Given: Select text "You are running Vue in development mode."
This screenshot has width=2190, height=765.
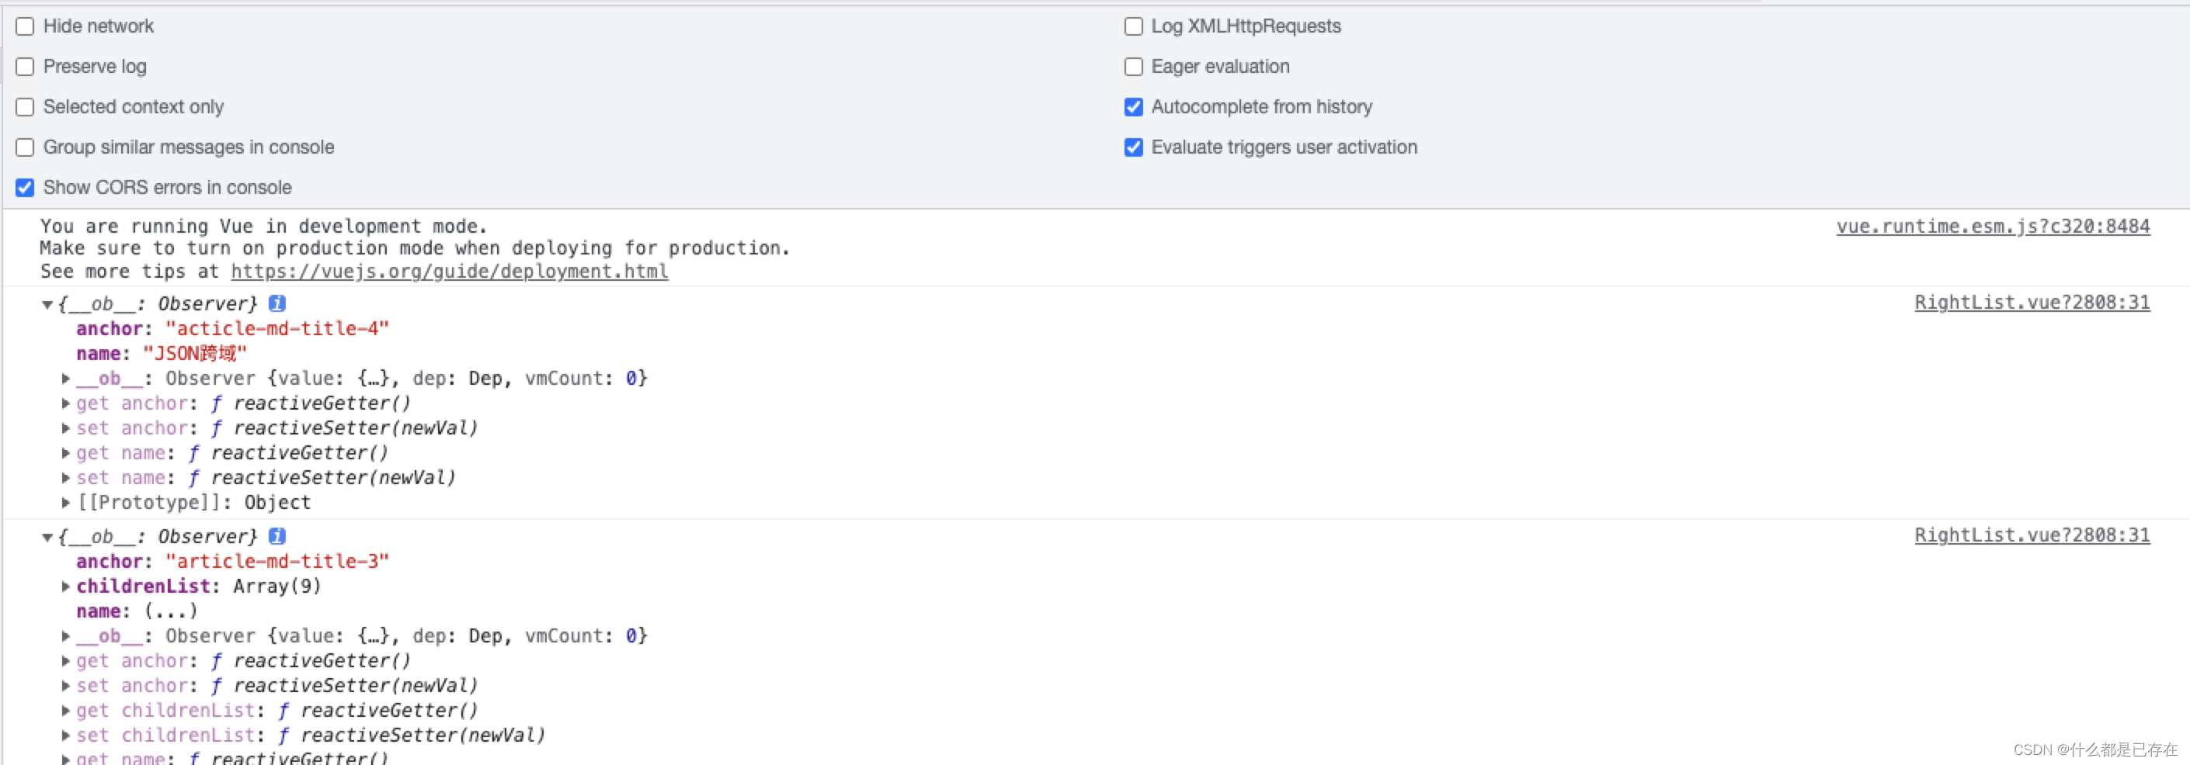Looking at the screenshot, I should pyautogui.click(x=263, y=227).
